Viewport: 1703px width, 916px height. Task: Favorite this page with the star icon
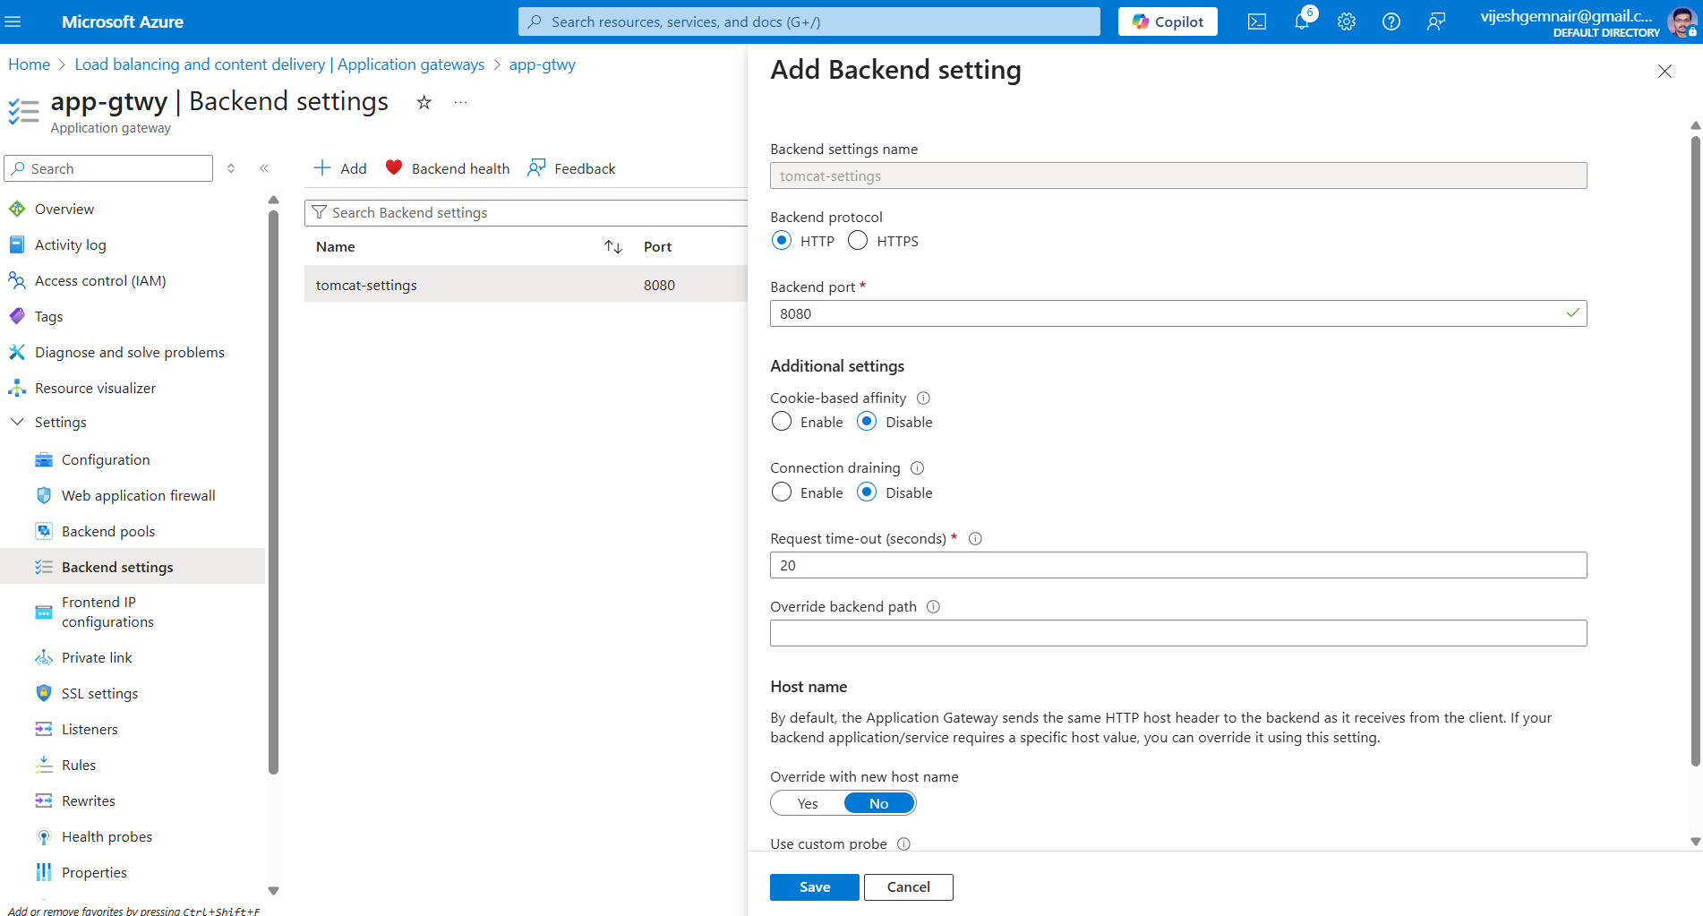point(424,103)
